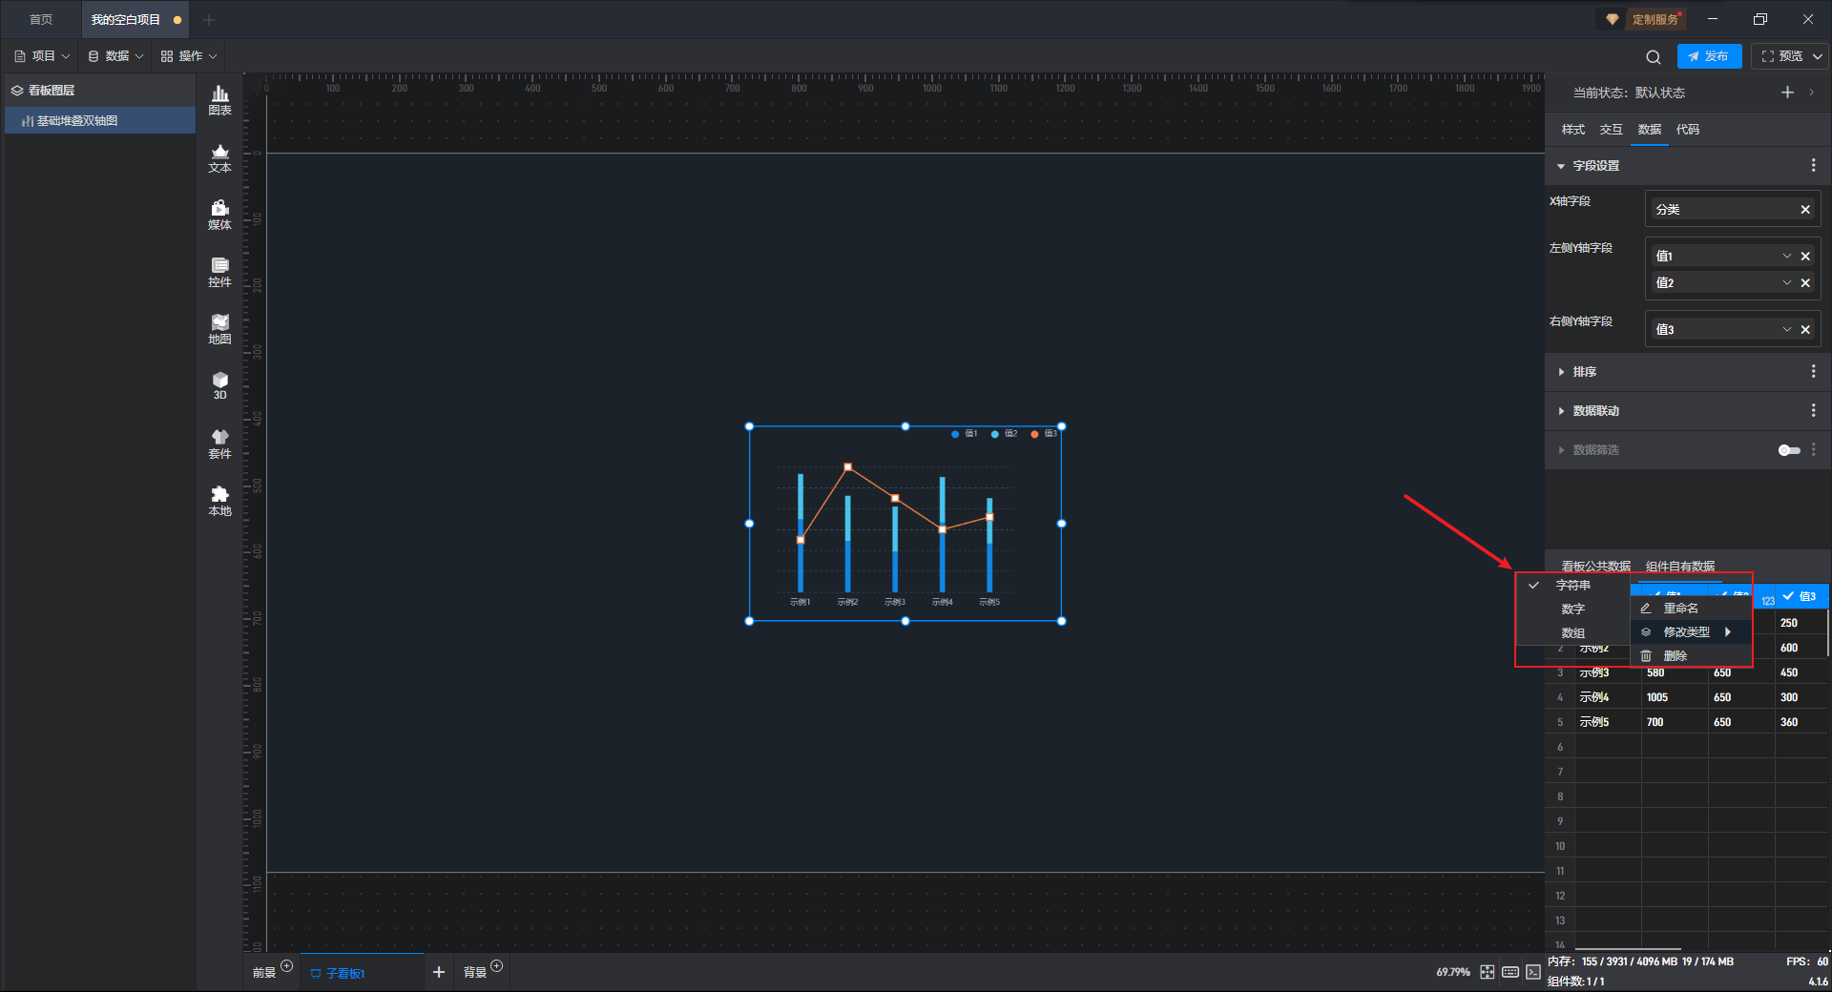This screenshot has height=992, width=1832.
Task: Choose 删除 from context menu
Action: [x=1691, y=656]
